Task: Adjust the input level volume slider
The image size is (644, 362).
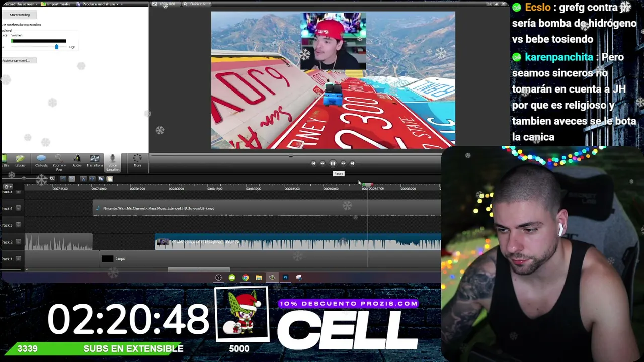Action: pos(56,47)
